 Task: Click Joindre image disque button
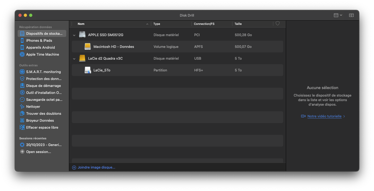click(96, 167)
